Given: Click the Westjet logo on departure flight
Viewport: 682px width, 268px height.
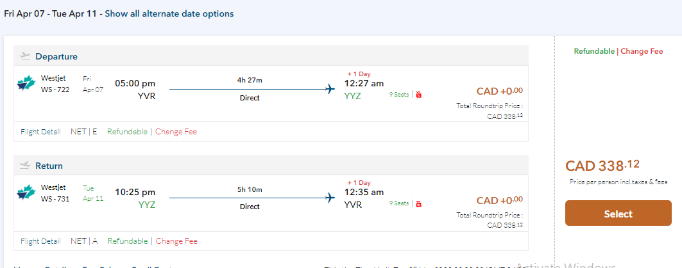Looking at the screenshot, I should point(26,84).
